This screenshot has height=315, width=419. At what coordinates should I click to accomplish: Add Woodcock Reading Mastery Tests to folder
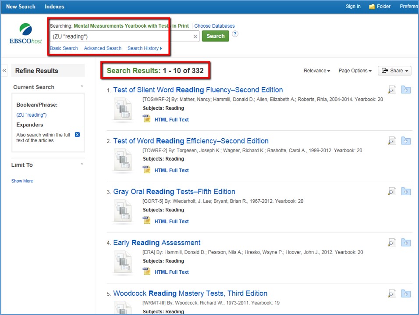[406, 294]
